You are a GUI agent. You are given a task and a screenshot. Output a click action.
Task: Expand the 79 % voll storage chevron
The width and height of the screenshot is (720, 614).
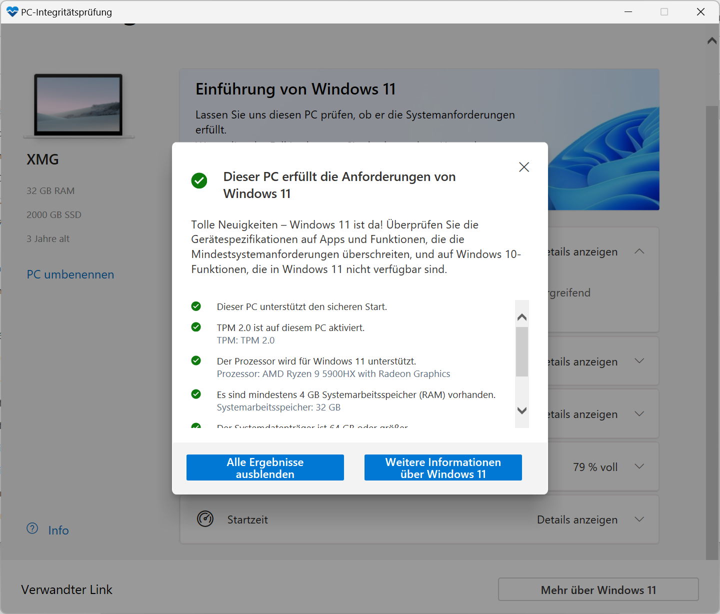point(639,466)
